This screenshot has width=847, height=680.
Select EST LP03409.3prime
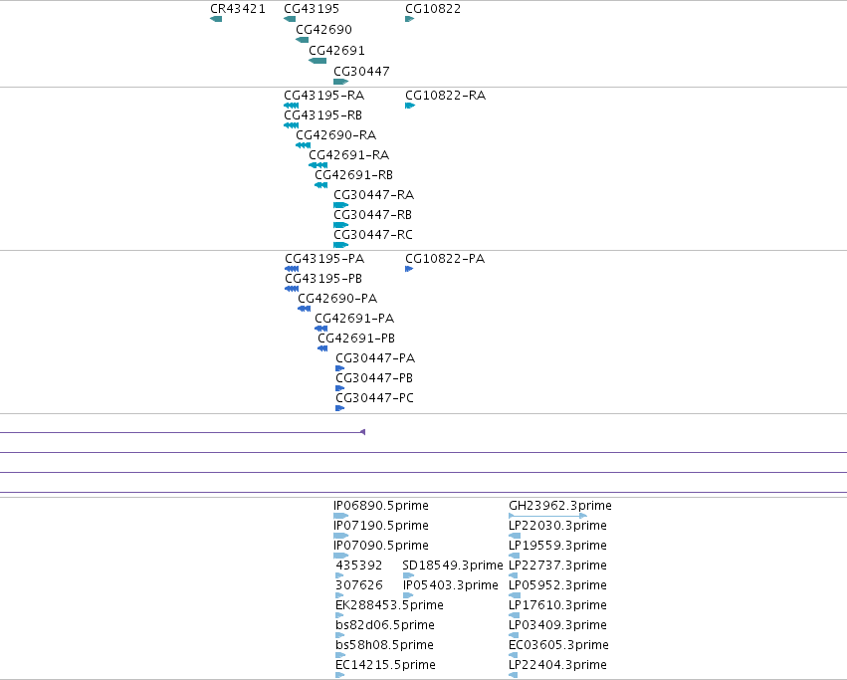pyautogui.click(x=514, y=635)
